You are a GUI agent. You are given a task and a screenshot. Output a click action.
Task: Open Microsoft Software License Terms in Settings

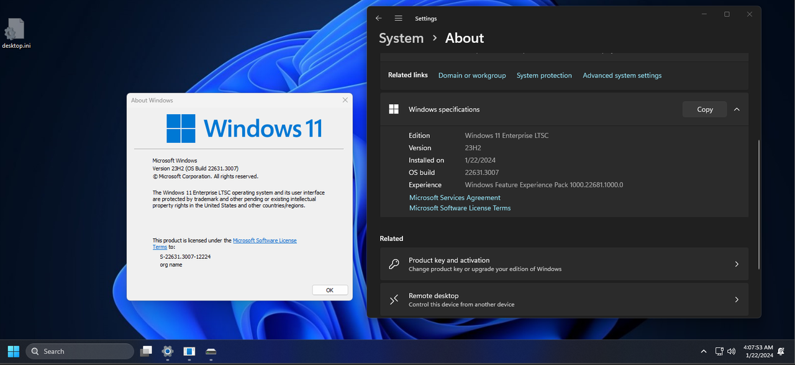(460, 208)
